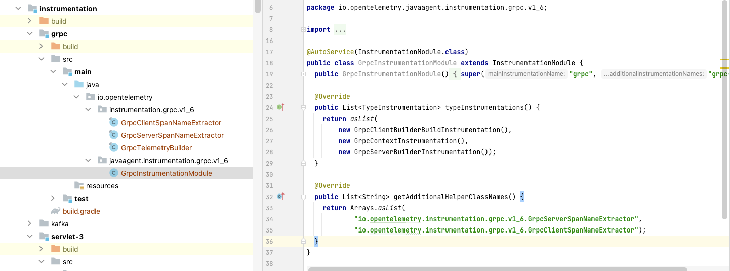730x271 pixels.
Task: Click GrpcContextInstrumentation in code
Action: pos(405,141)
